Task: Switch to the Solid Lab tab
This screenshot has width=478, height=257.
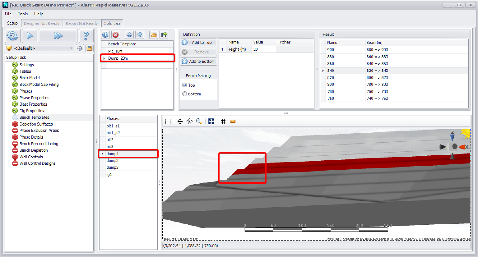Action: coord(112,23)
